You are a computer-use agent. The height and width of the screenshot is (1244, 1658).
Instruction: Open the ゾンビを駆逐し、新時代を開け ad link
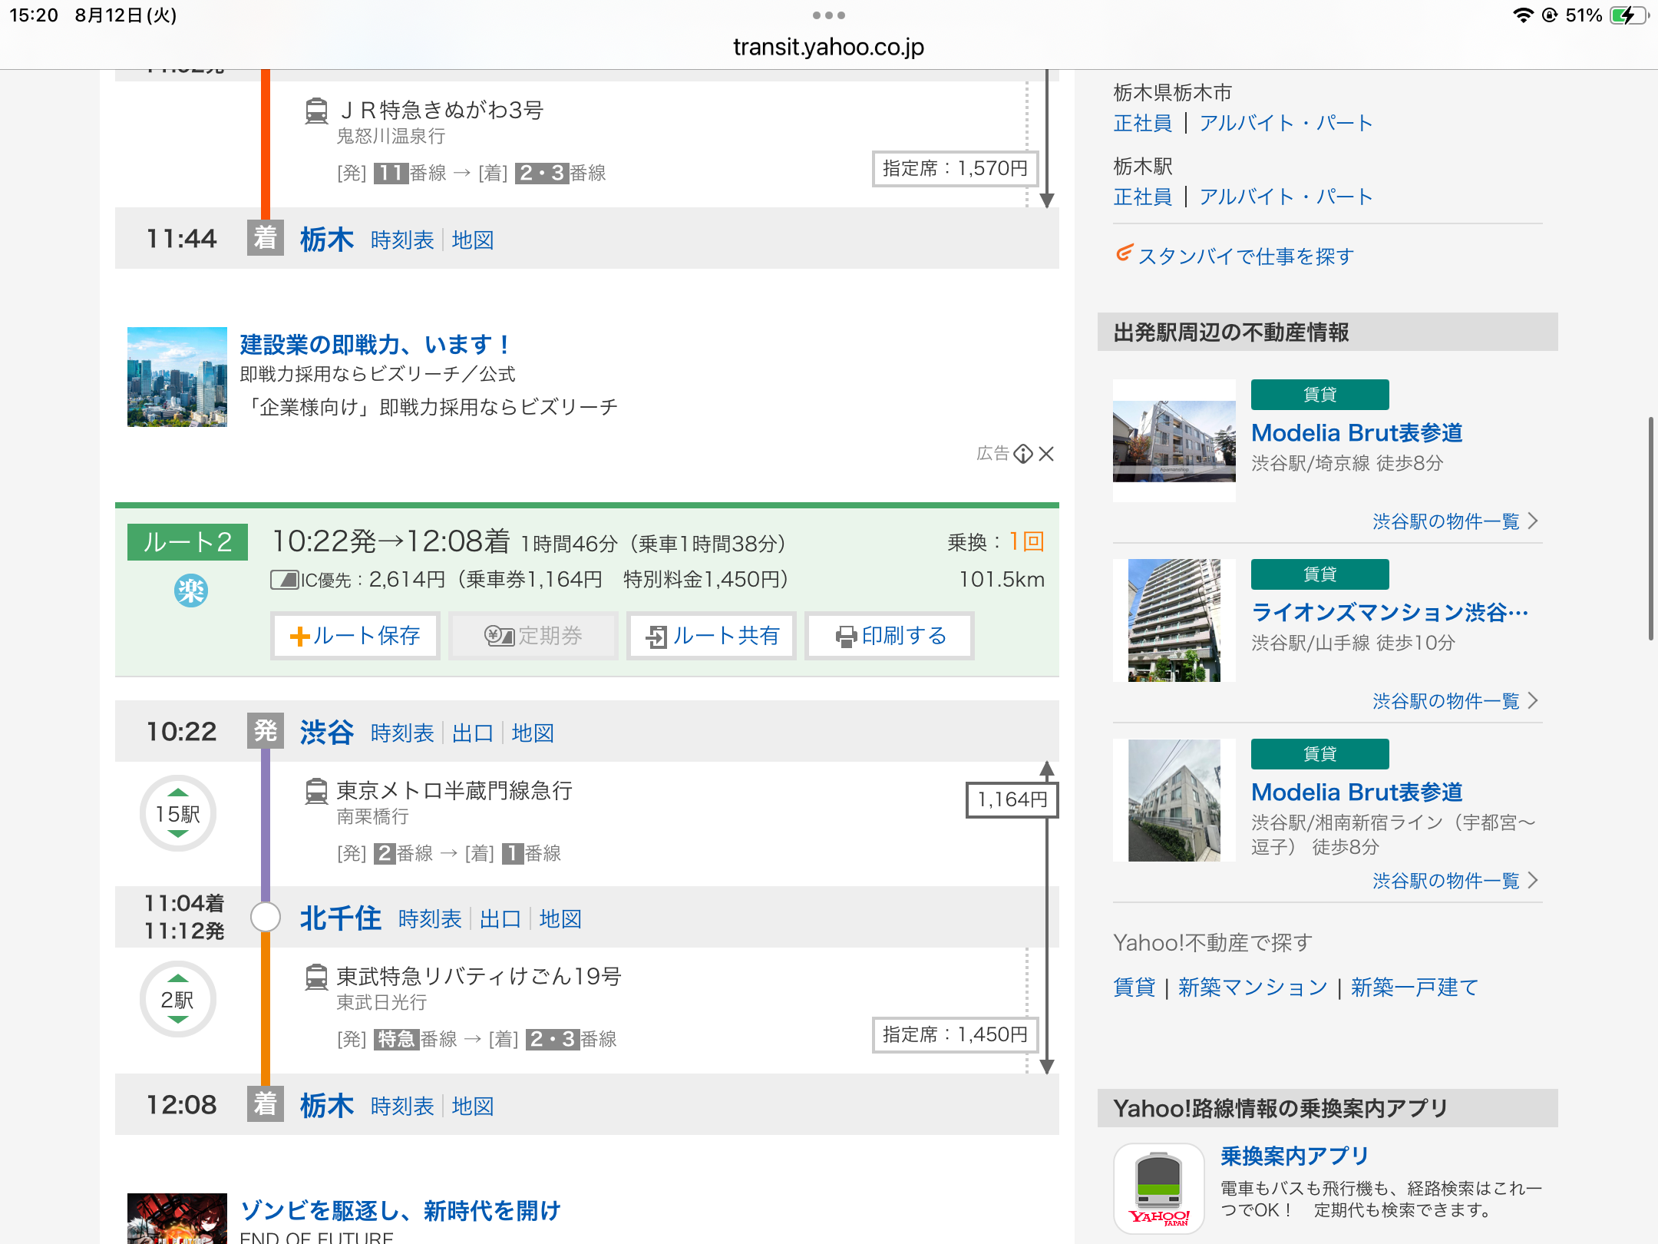[x=401, y=1211]
